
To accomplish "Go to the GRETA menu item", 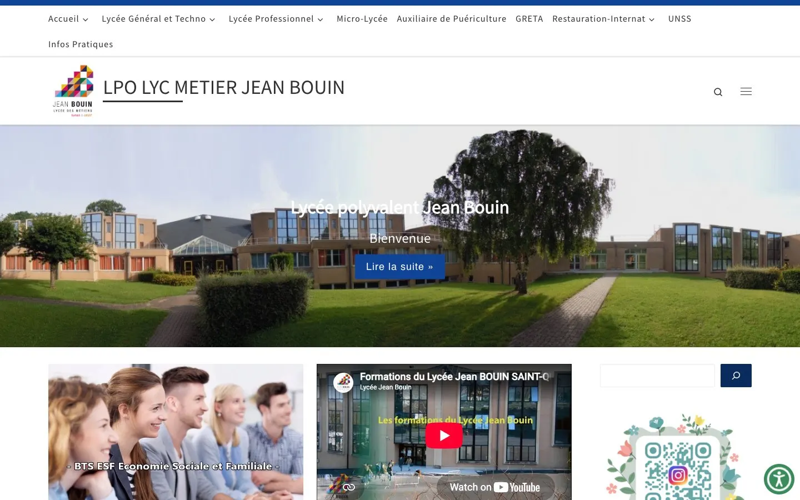I will 529,19.
